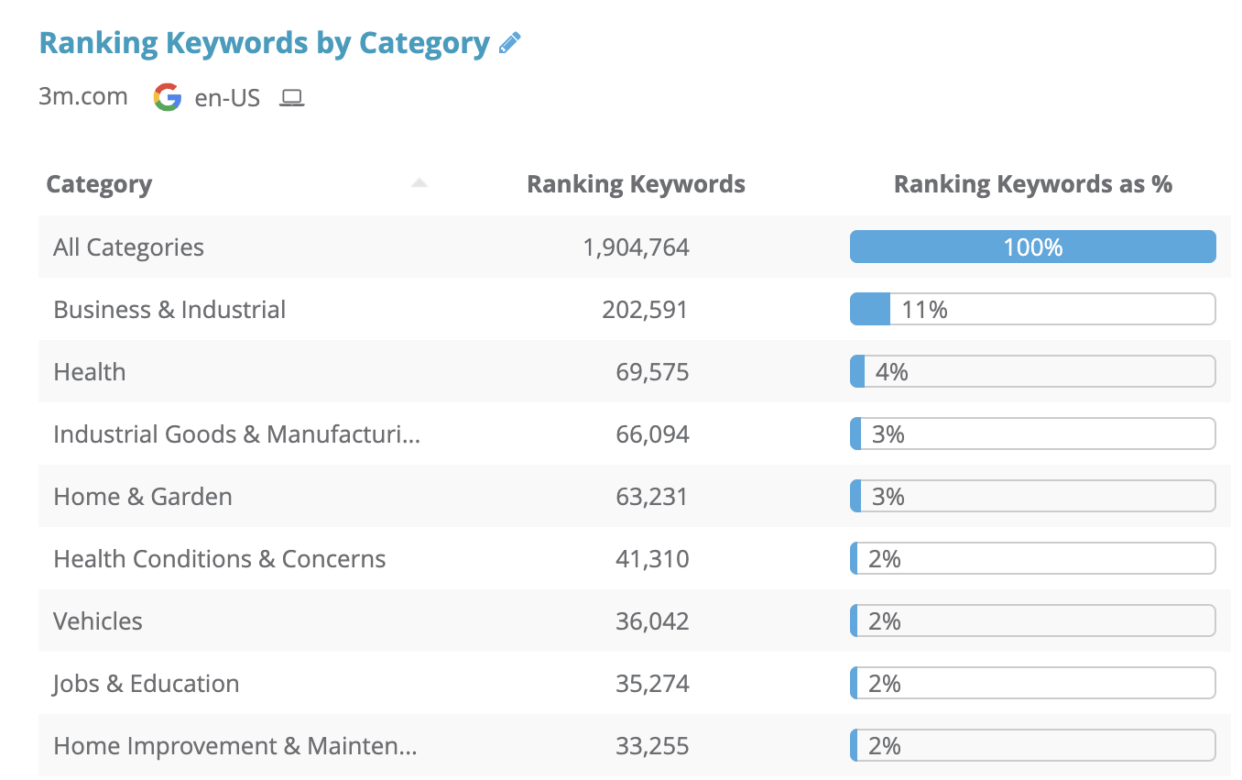This screenshot has height=780, width=1242.
Task: Select Jobs & Education category
Action: (x=147, y=684)
